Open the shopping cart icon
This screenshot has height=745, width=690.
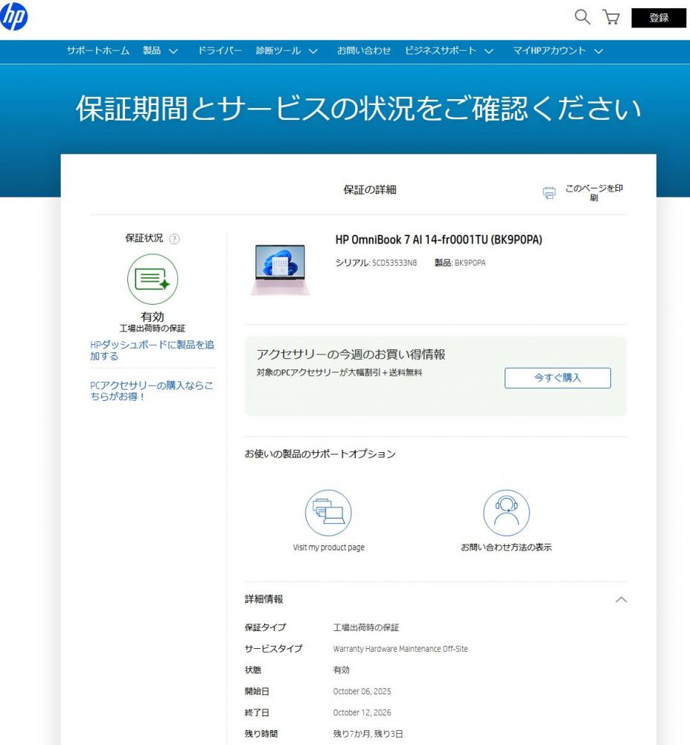click(611, 18)
